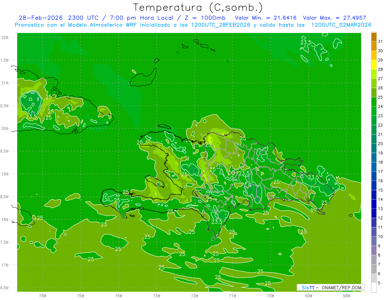
Task: Click the gold colorbar segment between 29 and 30
Action: coord(374,55)
